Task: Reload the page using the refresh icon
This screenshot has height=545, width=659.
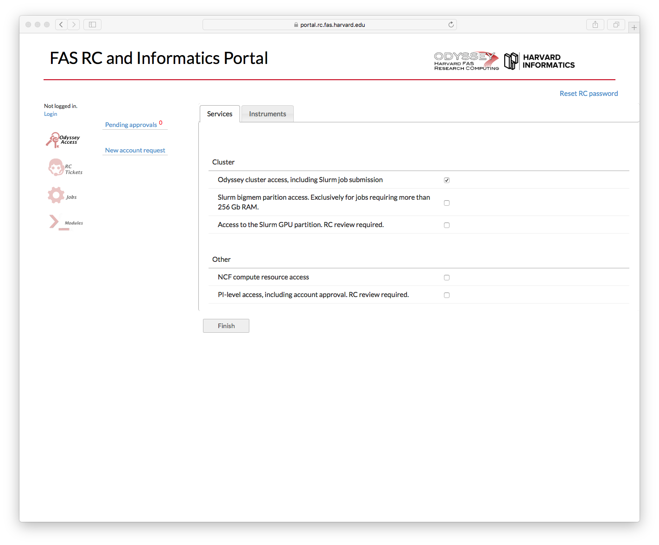Action: pyautogui.click(x=451, y=25)
